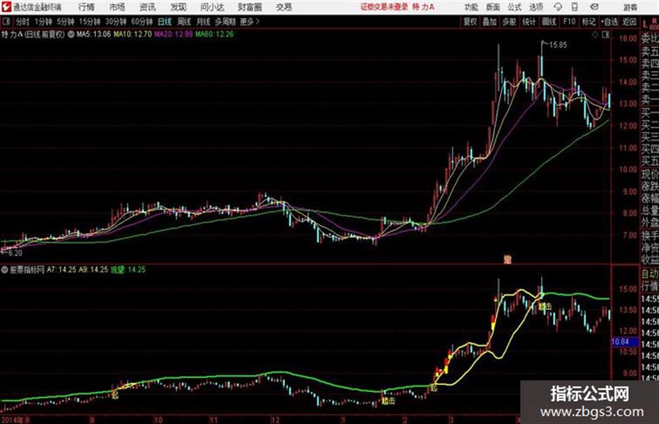Expand the 更多 periods dropdown
Screen dimensions: 659x424
(250, 22)
